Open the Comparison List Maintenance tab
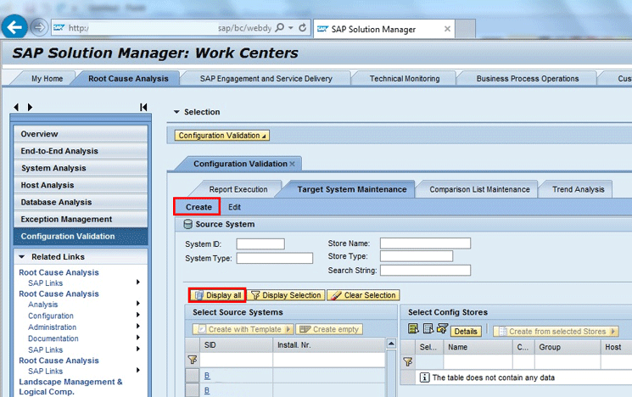 click(479, 189)
